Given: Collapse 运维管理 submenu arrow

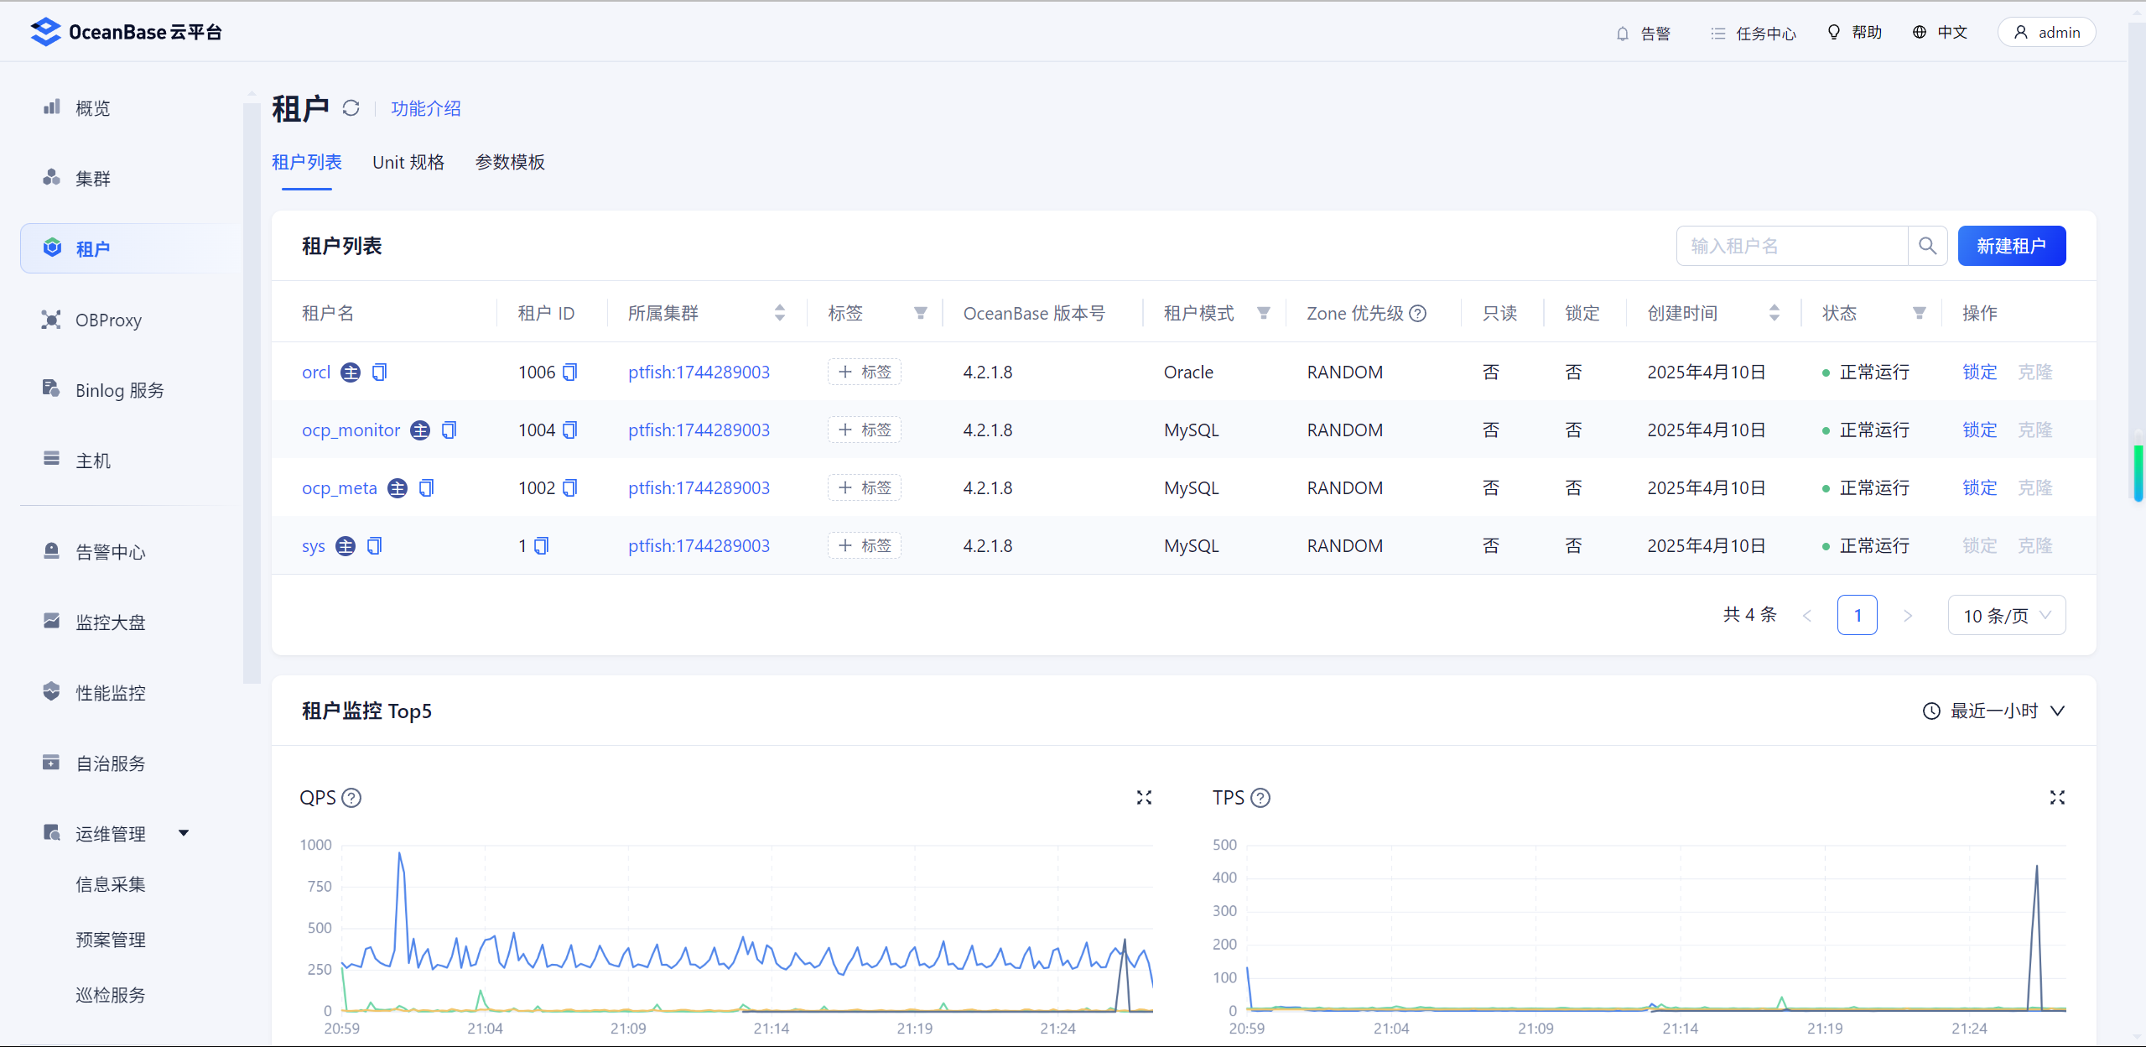Looking at the screenshot, I should (184, 833).
